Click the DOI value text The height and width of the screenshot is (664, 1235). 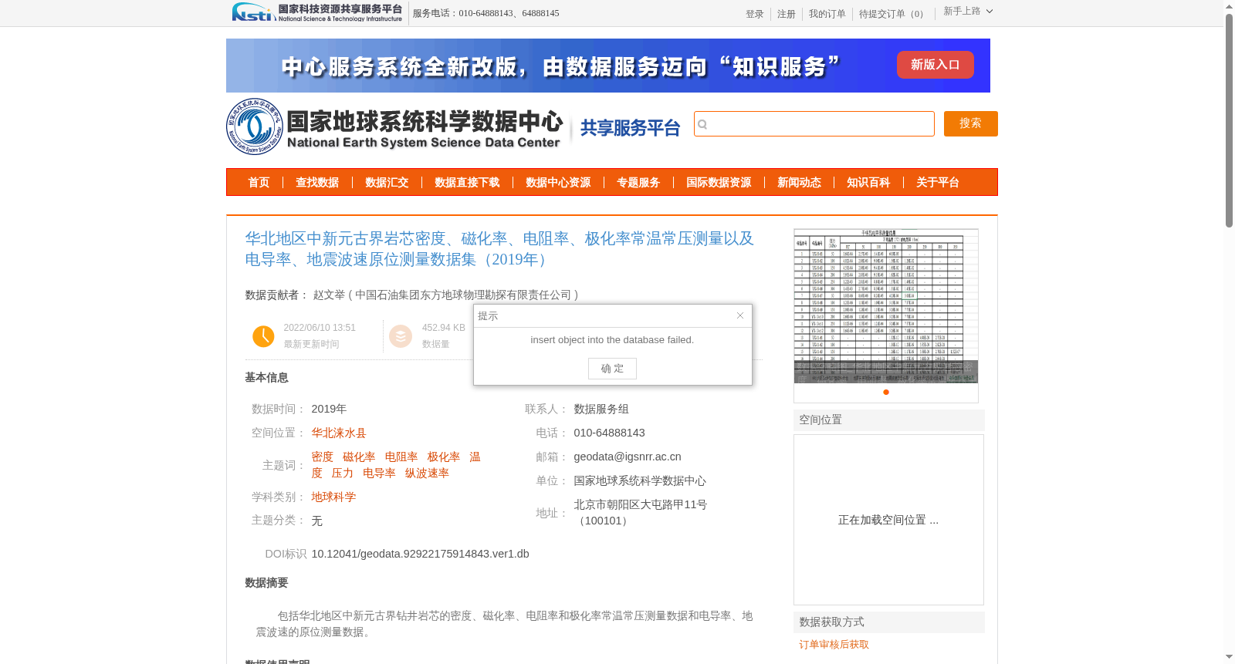(x=420, y=554)
